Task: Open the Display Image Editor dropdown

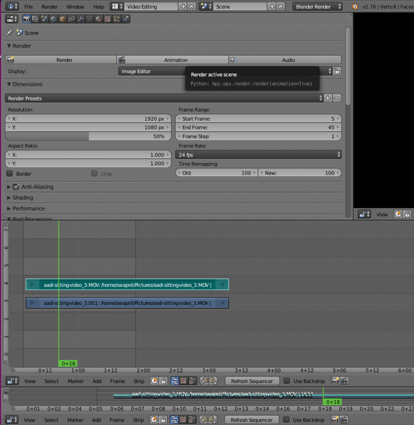Action: coord(225,71)
